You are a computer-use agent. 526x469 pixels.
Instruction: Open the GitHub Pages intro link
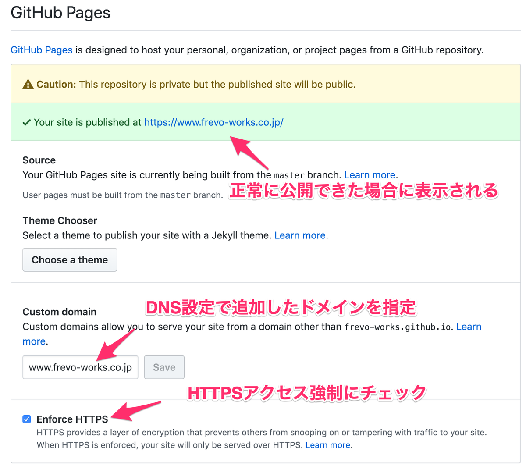[x=42, y=50]
